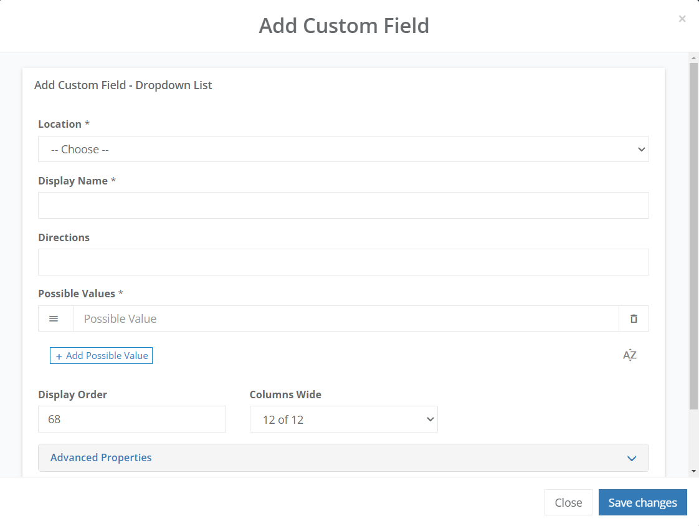Change Columns Wide from 12 of 12
The width and height of the screenshot is (699, 526).
[343, 419]
